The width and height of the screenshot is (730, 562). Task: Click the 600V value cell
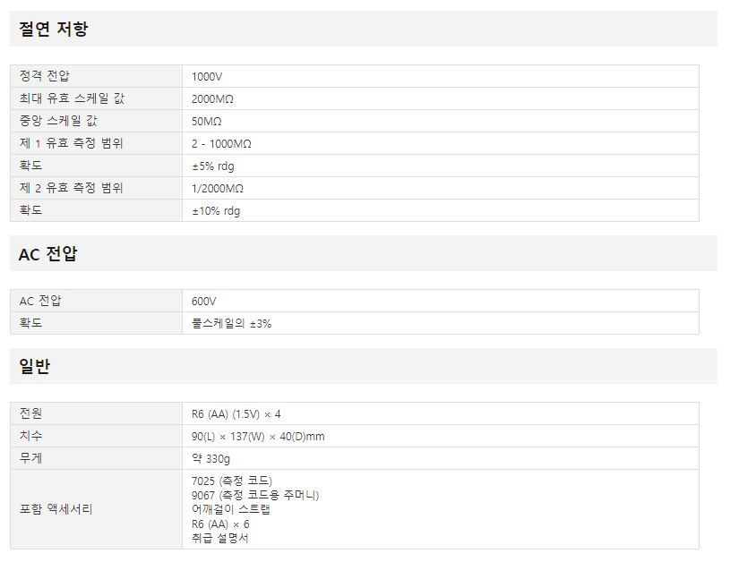click(x=441, y=301)
